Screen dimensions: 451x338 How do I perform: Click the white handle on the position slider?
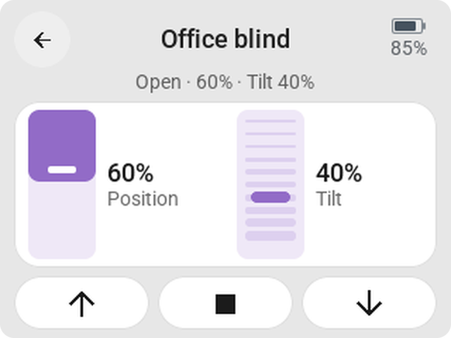(x=62, y=170)
